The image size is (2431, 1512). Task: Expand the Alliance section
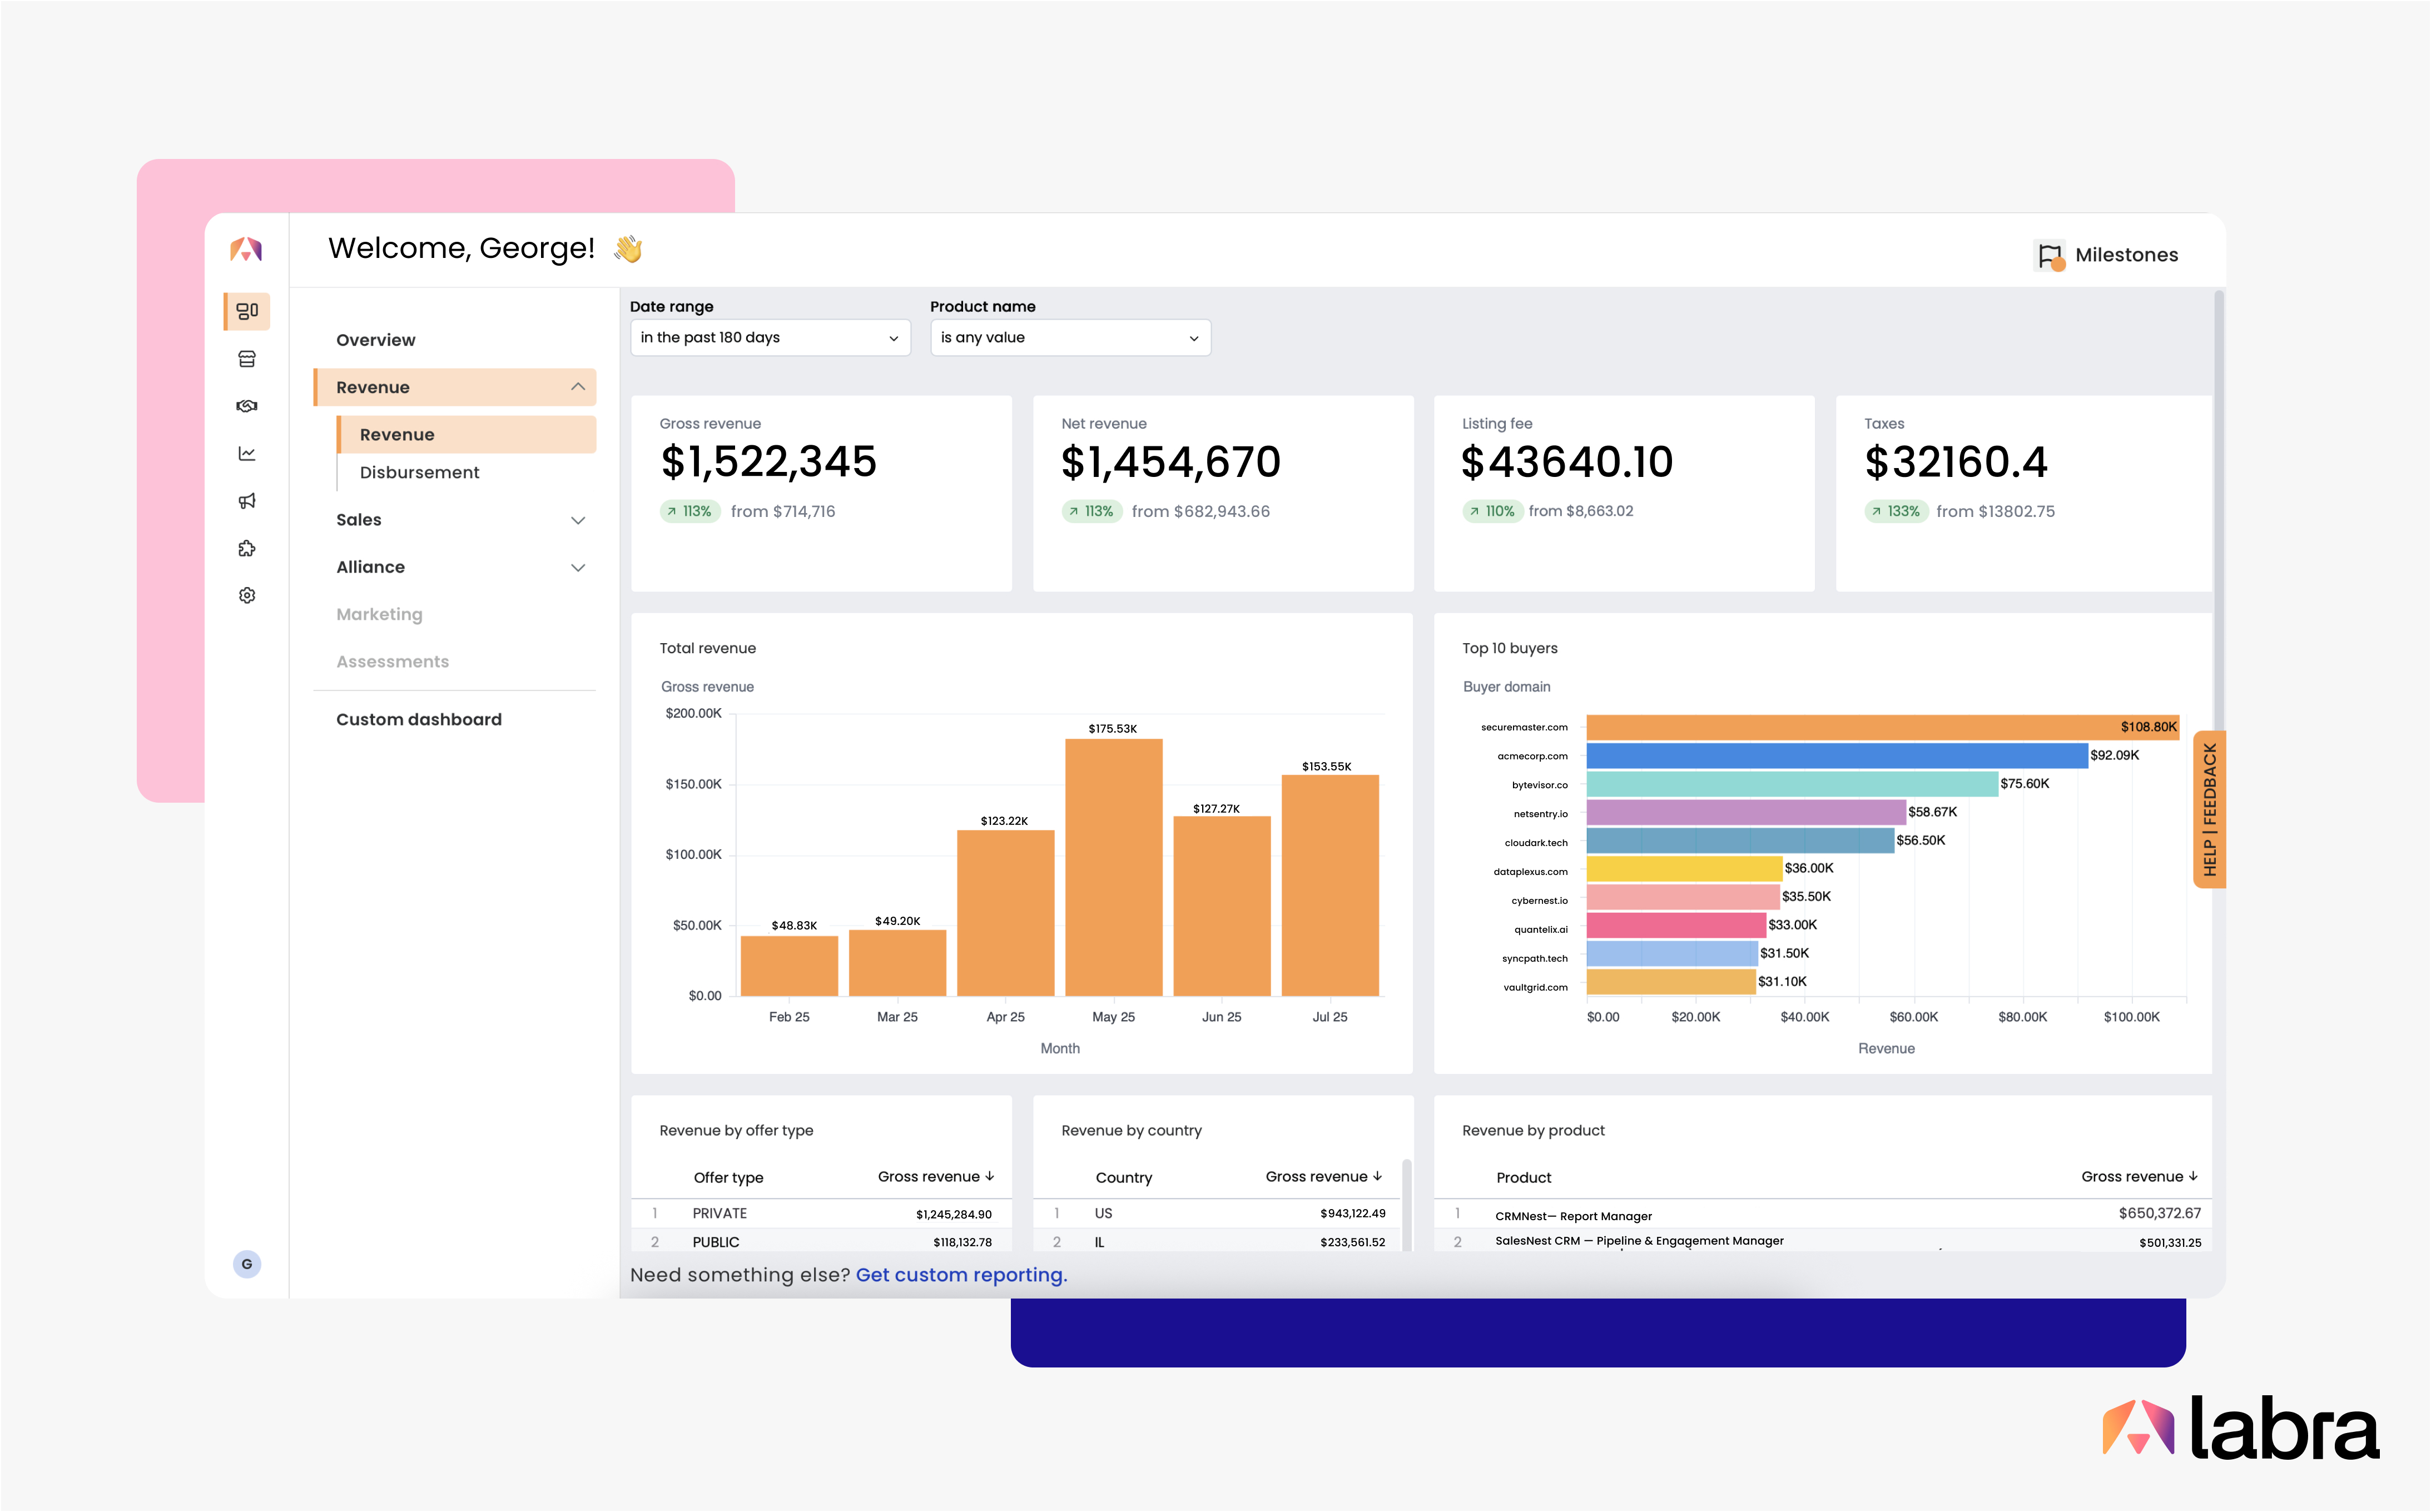coord(458,567)
